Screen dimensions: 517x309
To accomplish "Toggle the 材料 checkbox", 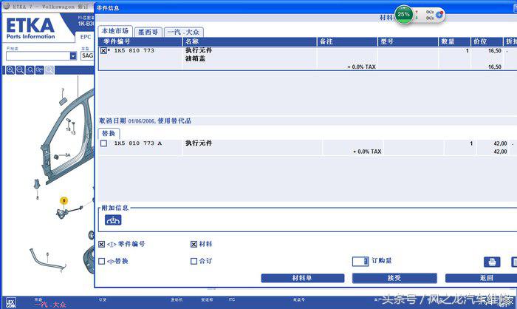I will click(194, 244).
